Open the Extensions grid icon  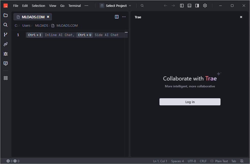click(x=6, y=78)
